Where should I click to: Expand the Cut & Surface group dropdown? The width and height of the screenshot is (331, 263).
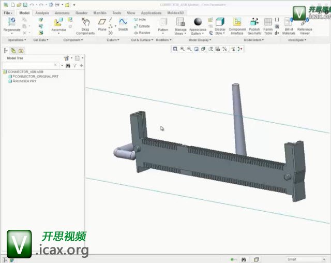point(142,40)
